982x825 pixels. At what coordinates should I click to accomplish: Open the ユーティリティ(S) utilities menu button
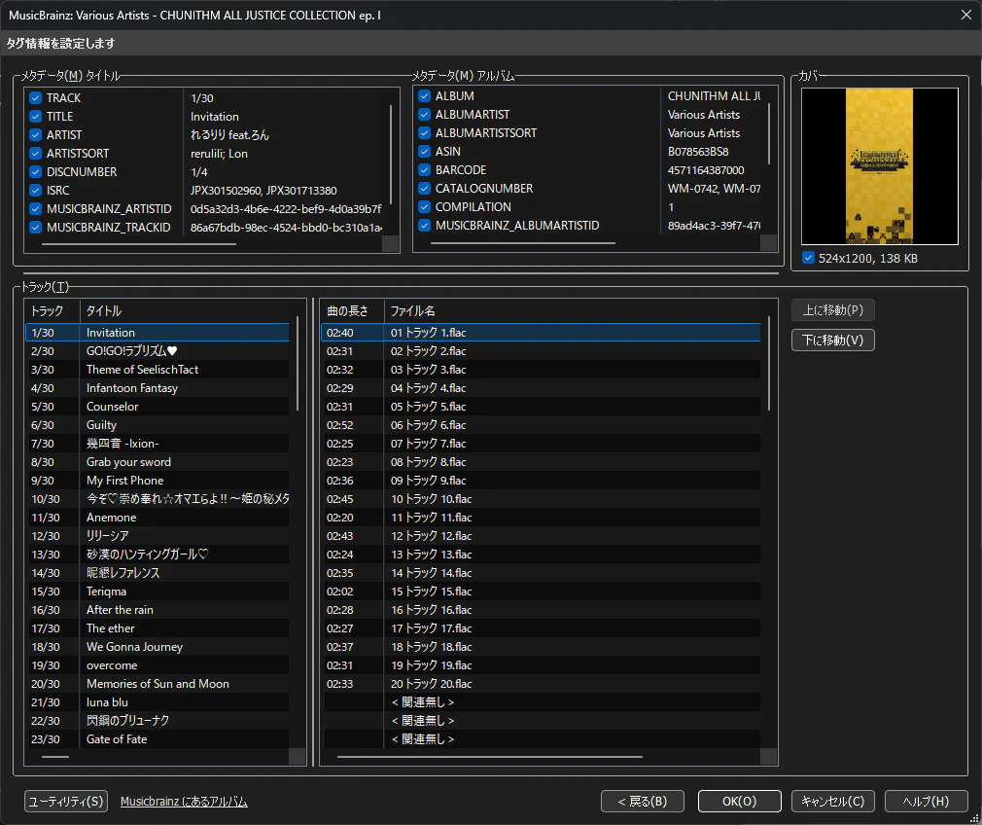pos(65,802)
